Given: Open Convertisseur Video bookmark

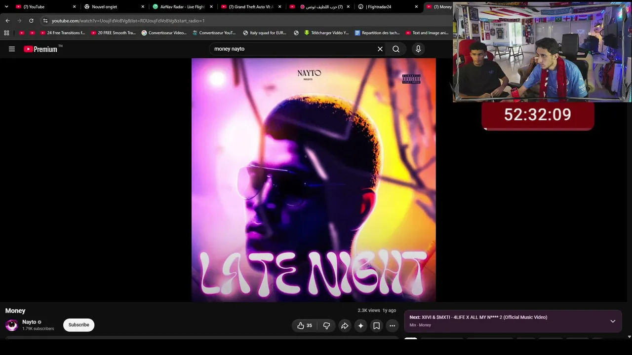Looking at the screenshot, I should pyautogui.click(x=164, y=33).
